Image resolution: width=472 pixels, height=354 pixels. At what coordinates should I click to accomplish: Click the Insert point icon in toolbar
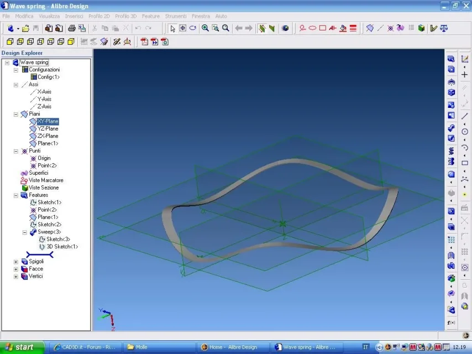390,28
